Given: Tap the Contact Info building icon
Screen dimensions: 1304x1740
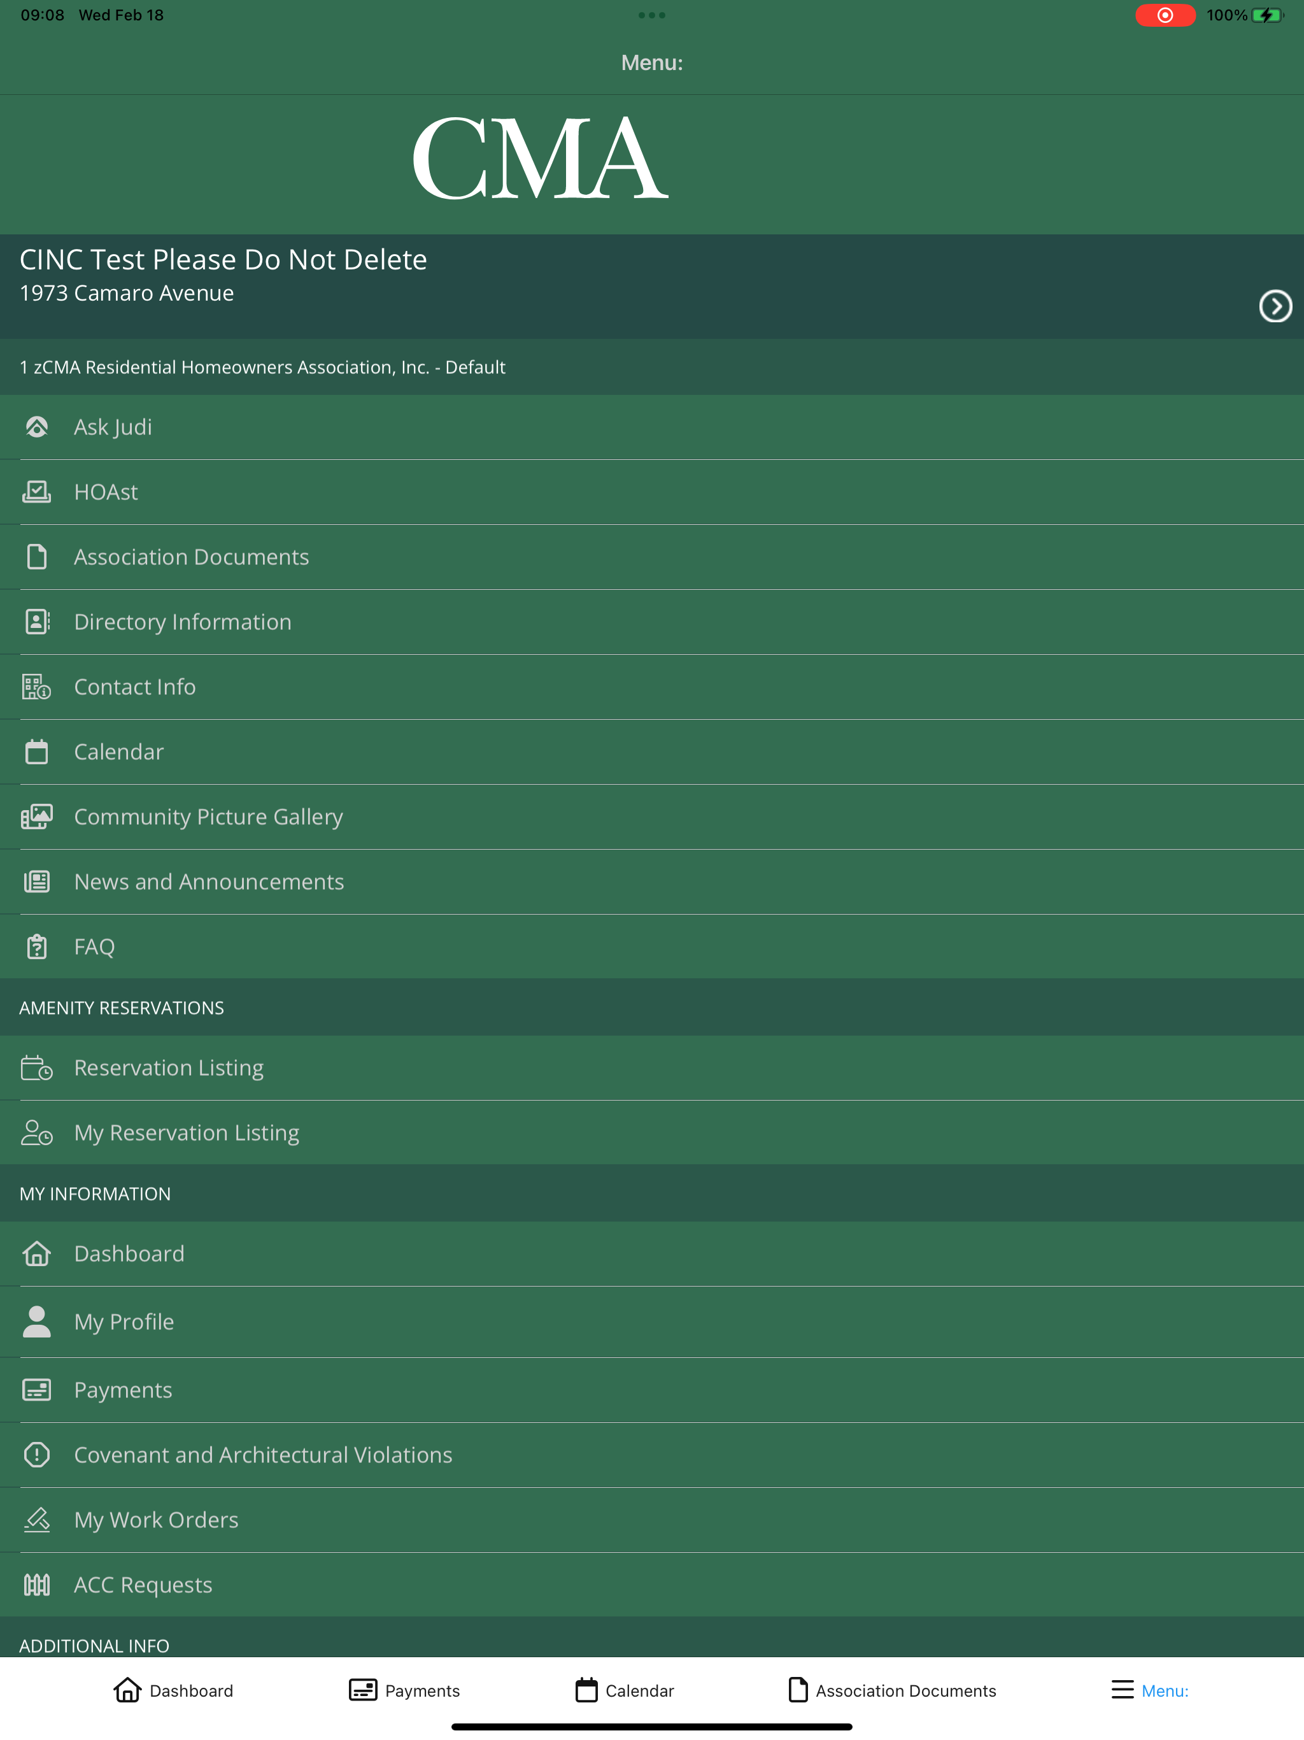Looking at the screenshot, I should pyautogui.click(x=37, y=687).
